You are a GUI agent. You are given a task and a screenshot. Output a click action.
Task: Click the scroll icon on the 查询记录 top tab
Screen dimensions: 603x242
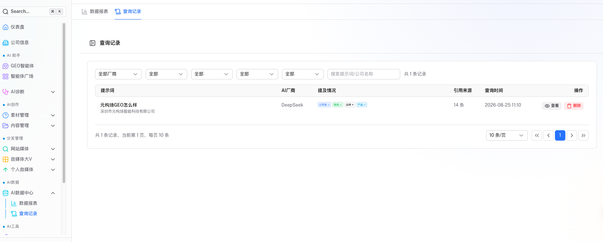pos(118,12)
